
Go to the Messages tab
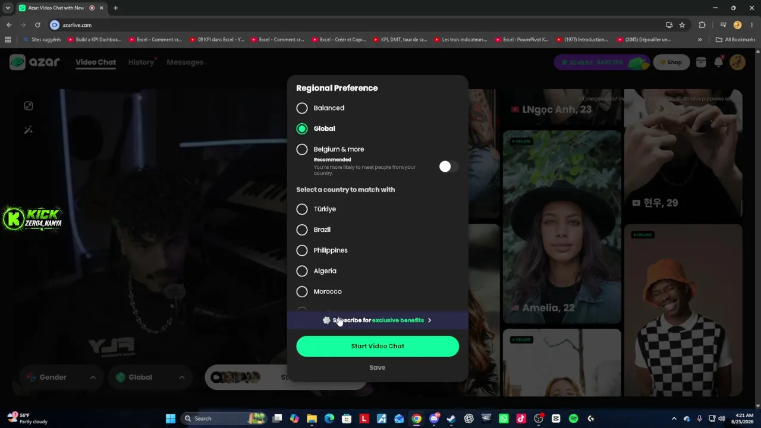185,62
